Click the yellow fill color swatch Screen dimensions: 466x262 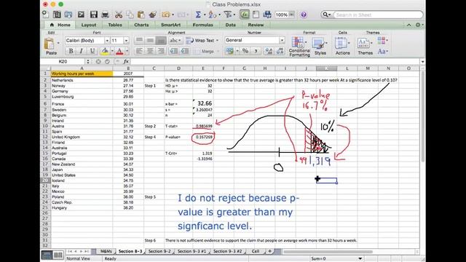pyautogui.click(x=105, y=51)
